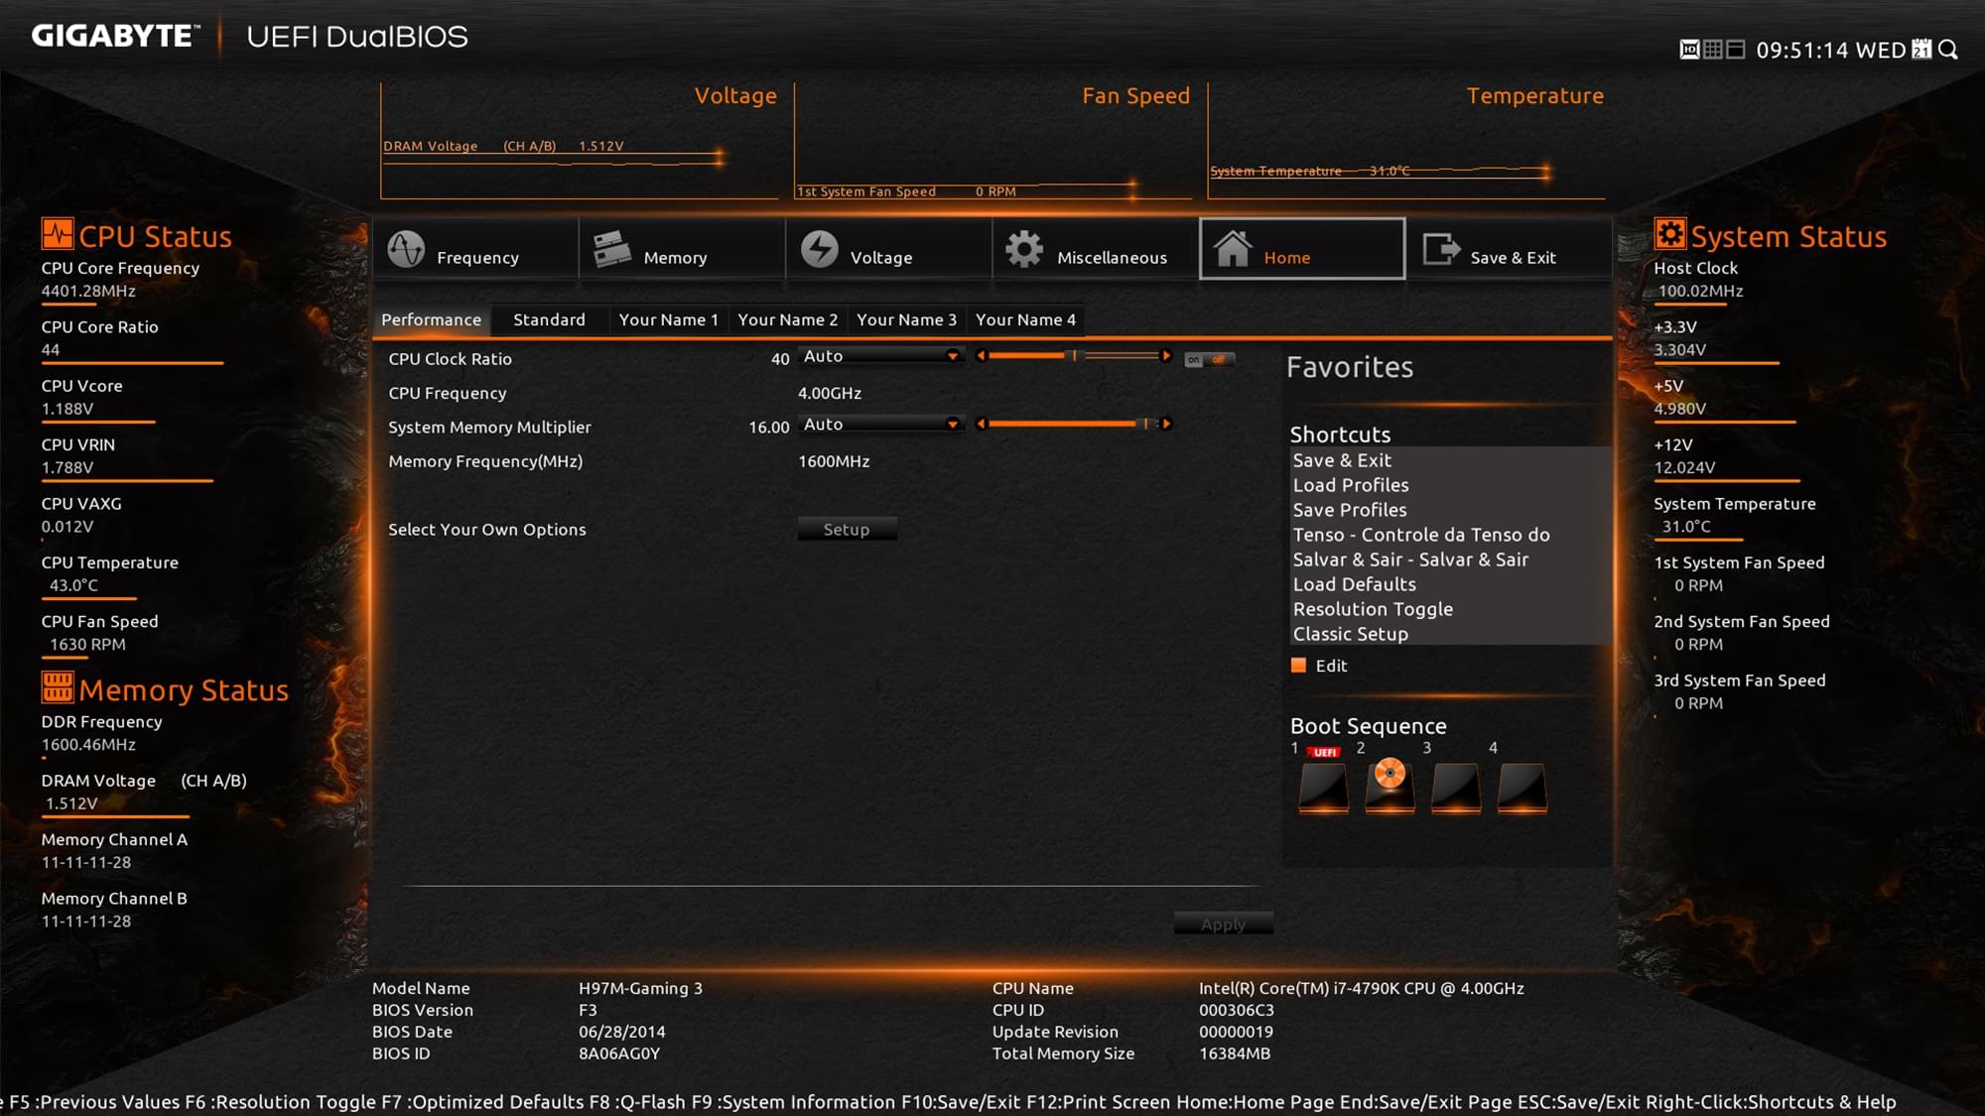Click the grid layout view icon
This screenshot has width=1985, height=1116.
coord(1713,50)
